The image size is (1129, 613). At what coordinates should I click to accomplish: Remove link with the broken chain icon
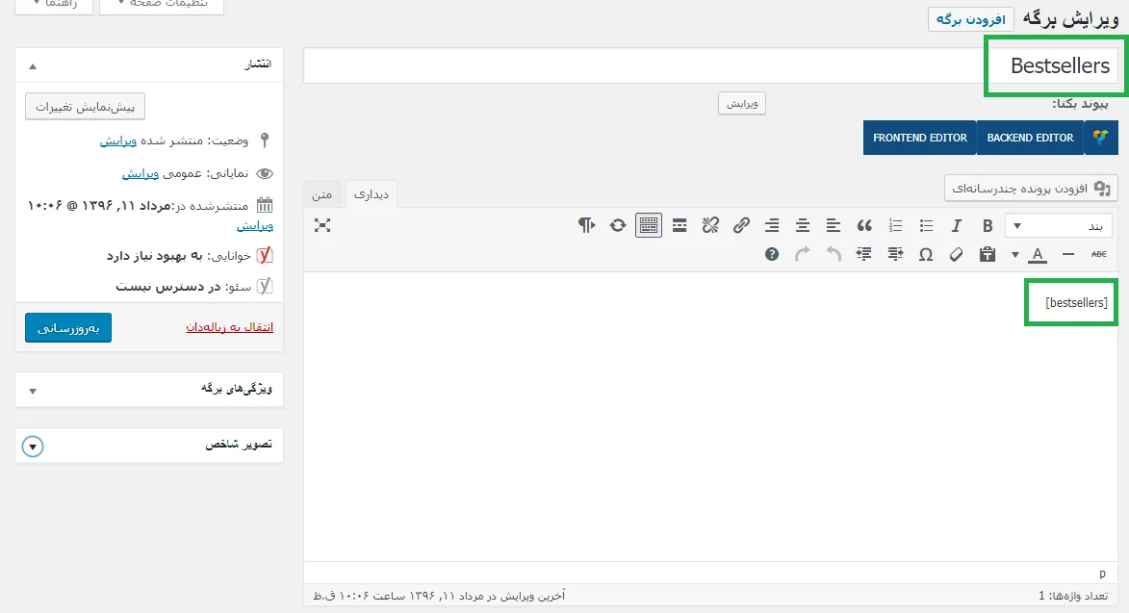coord(710,226)
